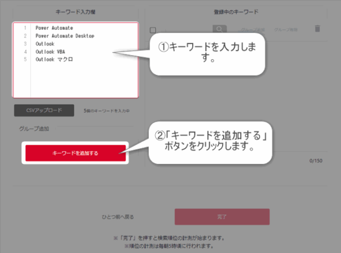Screen dimensions: 341x253
Task: Click the 登録中のキーワード heading
Action: click(x=236, y=12)
